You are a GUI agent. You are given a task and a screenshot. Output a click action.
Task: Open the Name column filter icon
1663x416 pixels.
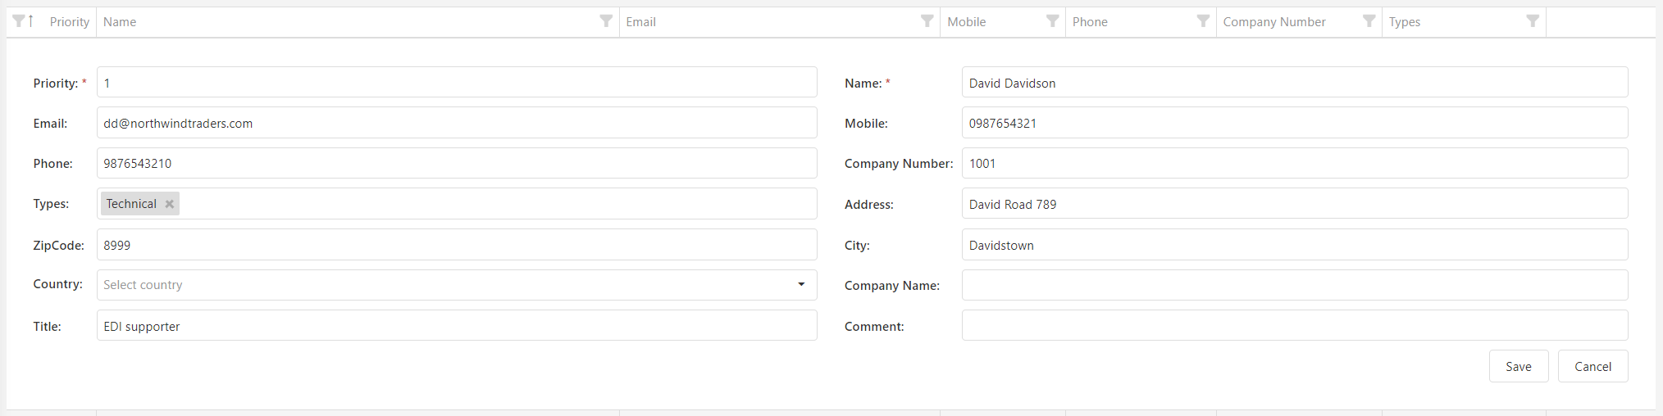click(606, 21)
